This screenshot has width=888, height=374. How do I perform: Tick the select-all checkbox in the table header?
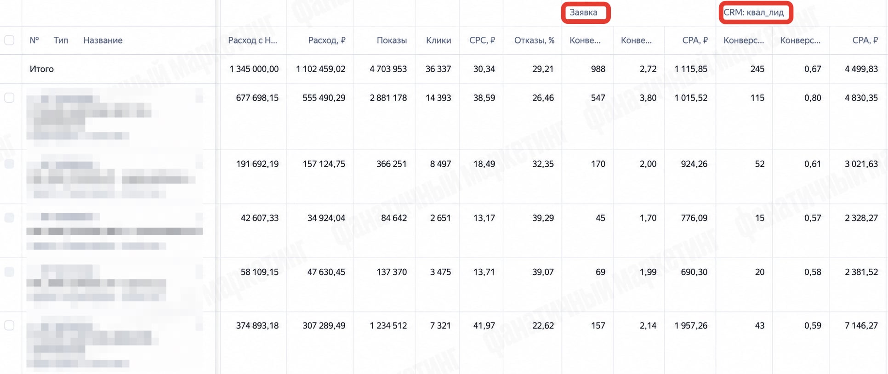pos(9,40)
